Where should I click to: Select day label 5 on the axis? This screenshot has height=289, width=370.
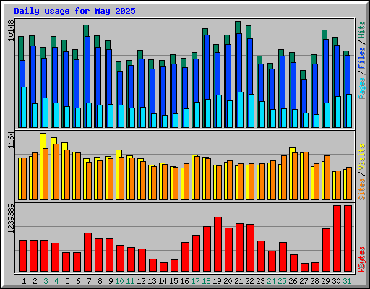click(67, 281)
